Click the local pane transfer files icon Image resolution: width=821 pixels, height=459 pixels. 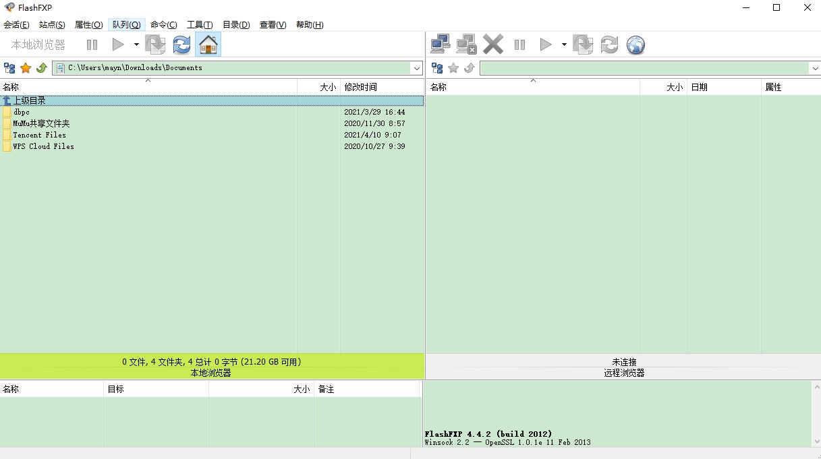click(155, 45)
